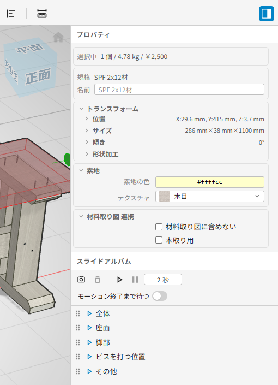
Task: Click the tilt value 0°
Action: click(261, 143)
